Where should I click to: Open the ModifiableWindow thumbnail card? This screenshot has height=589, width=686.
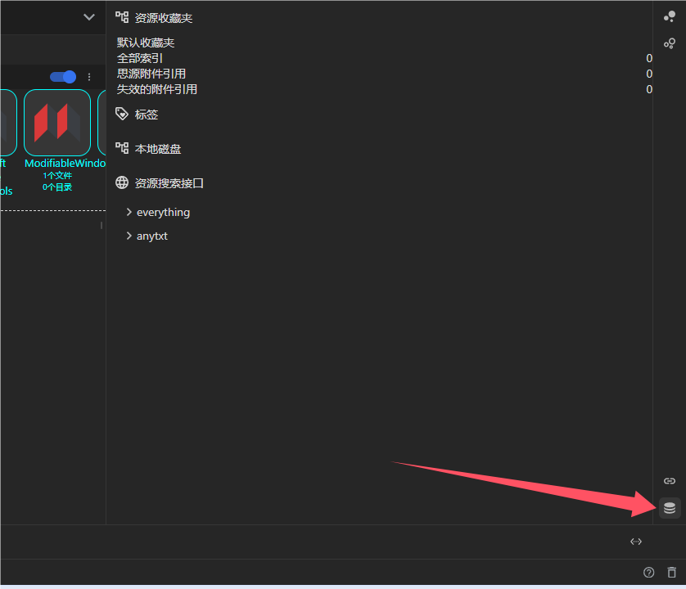pos(57,123)
